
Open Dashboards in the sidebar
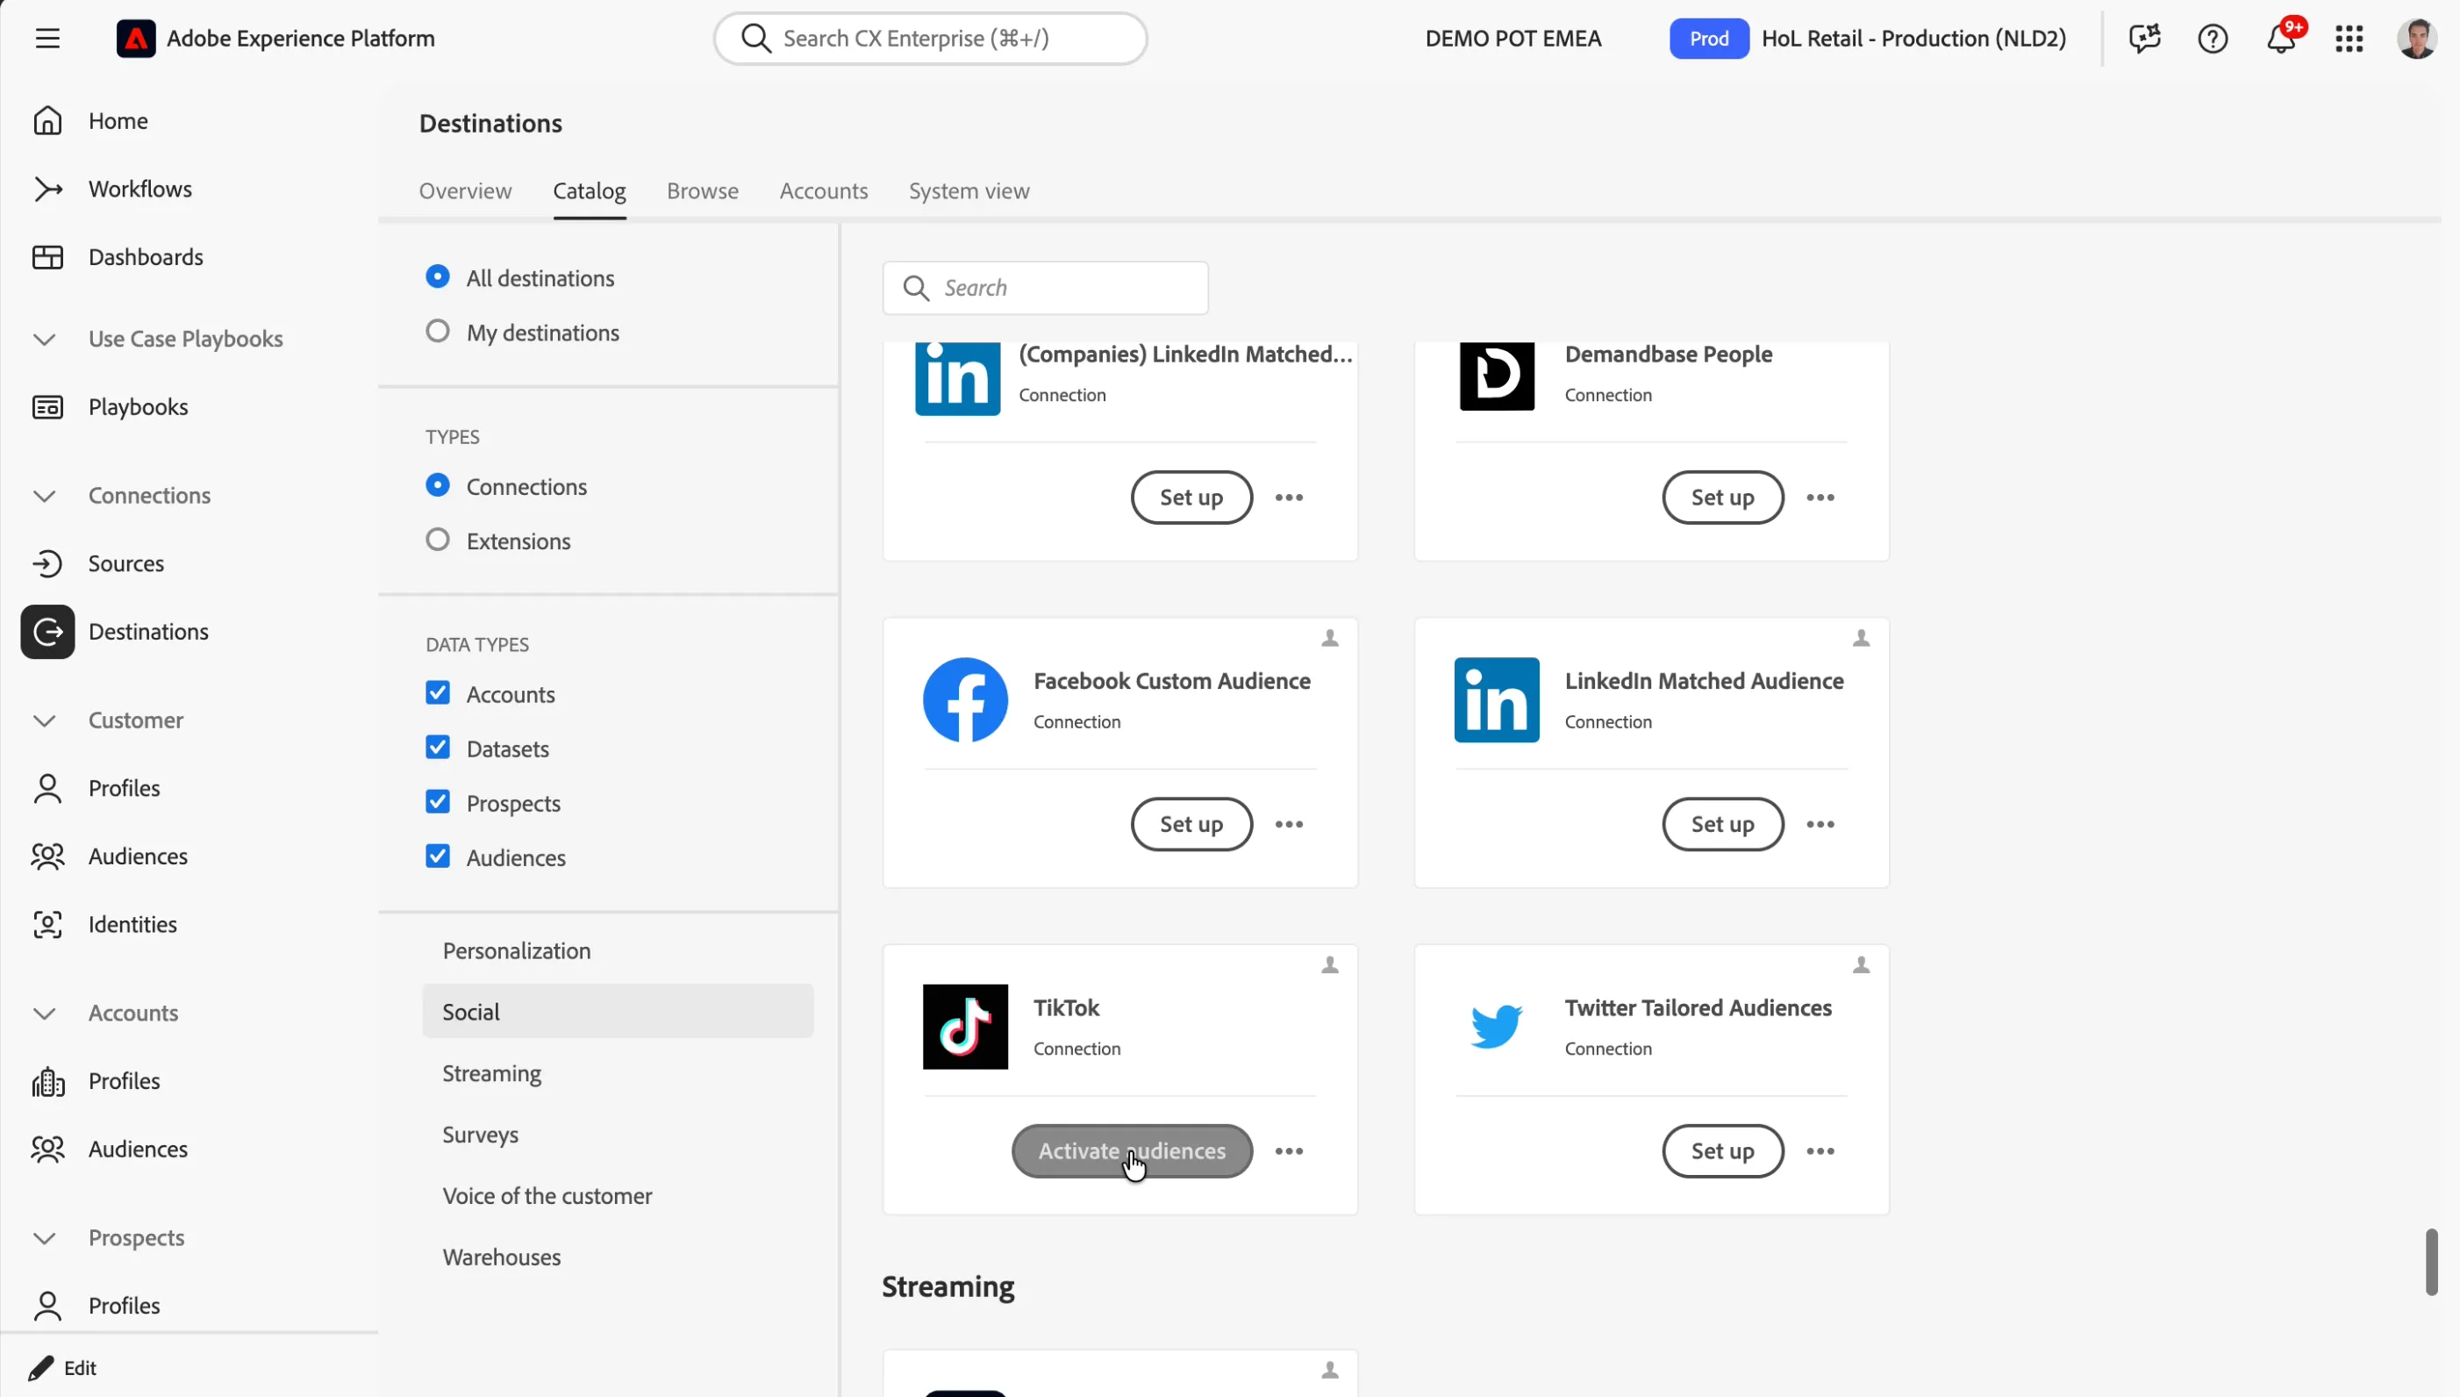click(x=146, y=257)
